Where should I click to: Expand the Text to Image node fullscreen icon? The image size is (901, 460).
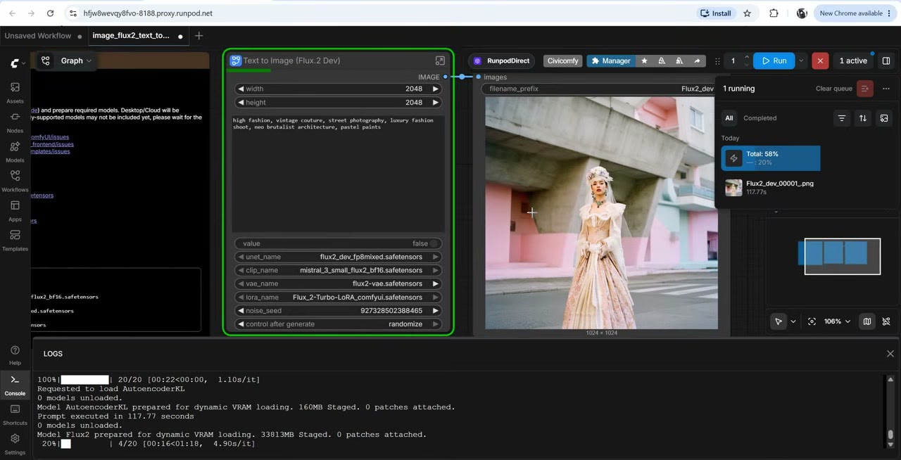pyautogui.click(x=440, y=60)
